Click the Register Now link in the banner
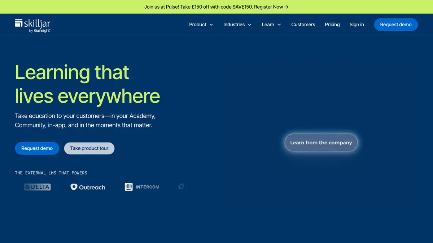The image size is (433, 243). click(x=271, y=7)
